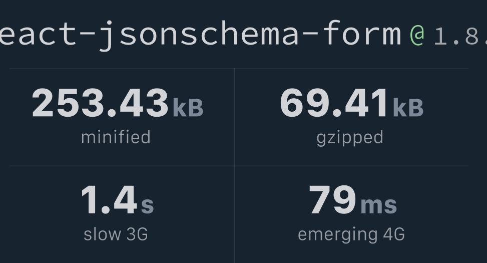Click the 253.43 minified size value
This screenshot has height=263, width=487.
100,103
